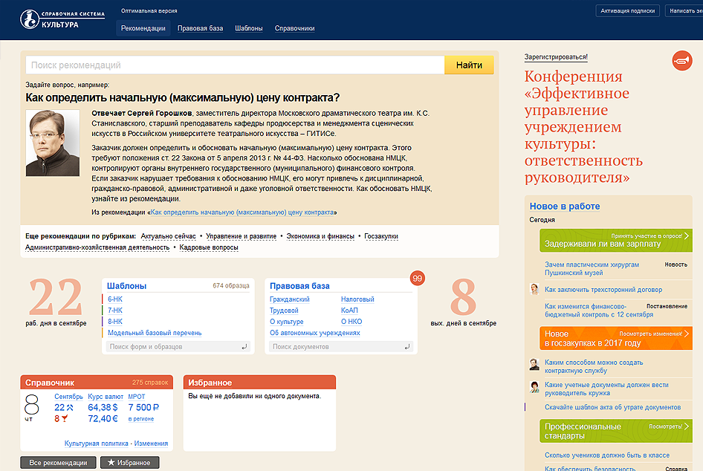Open the Правовая база tab

point(200,28)
